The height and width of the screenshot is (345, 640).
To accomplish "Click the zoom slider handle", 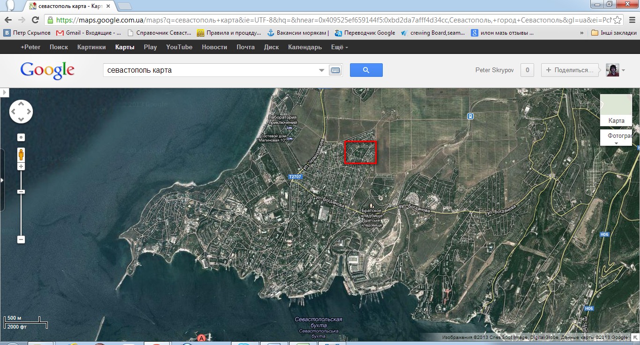I will [x=21, y=191].
